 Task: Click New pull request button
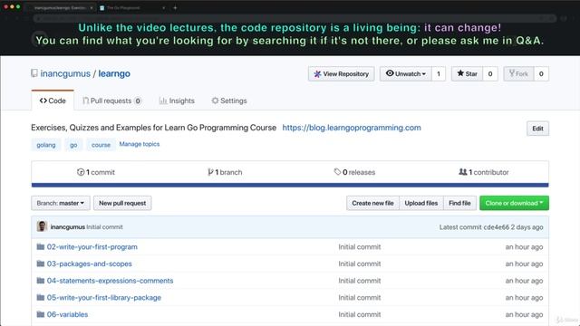point(122,203)
